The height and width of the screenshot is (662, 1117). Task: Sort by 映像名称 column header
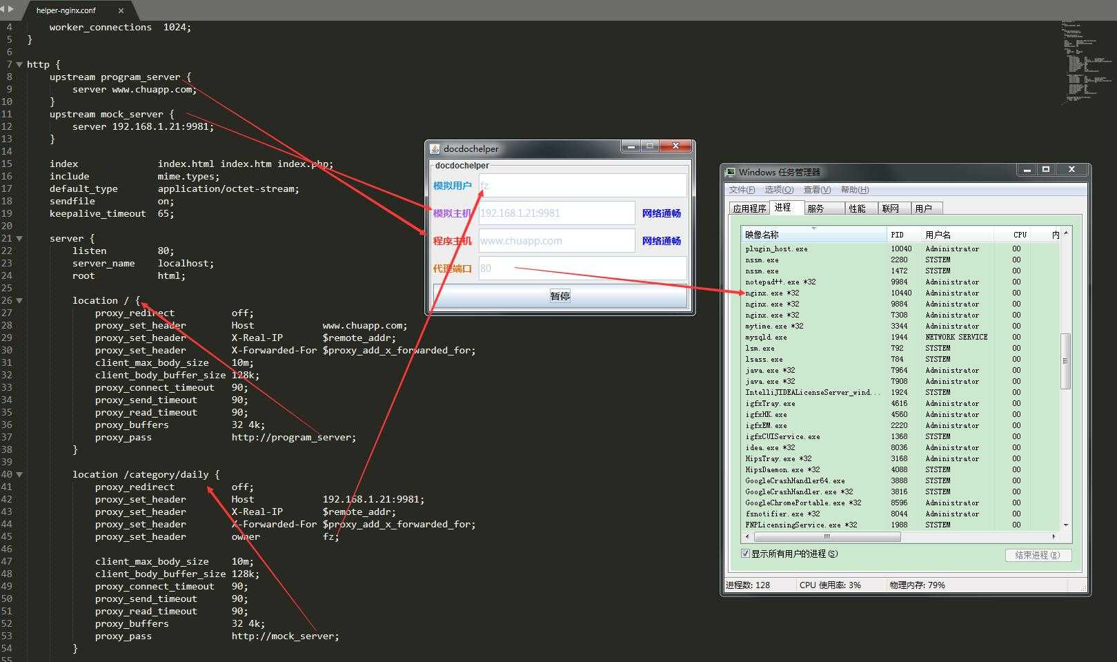pyautogui.click(x=814, y=235)
